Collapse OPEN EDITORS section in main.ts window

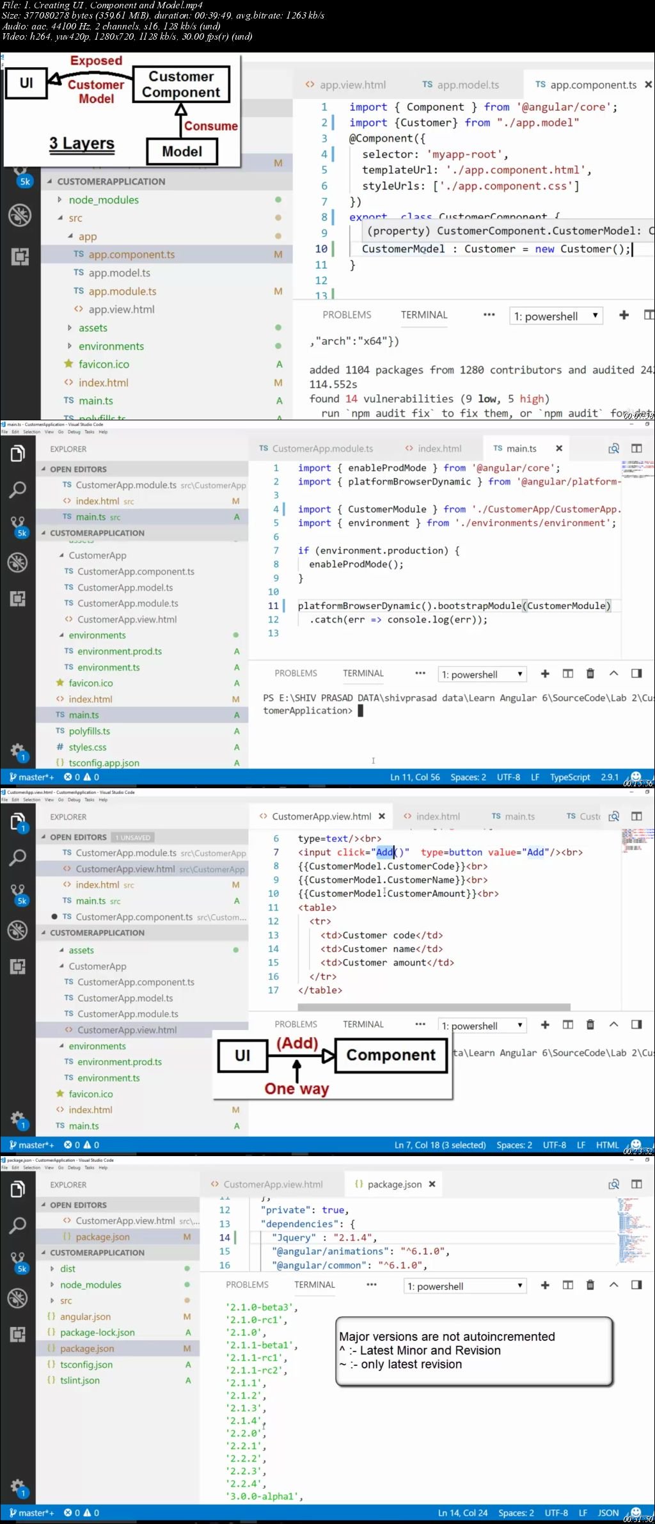pyautogui.click(x=43, y=469)
